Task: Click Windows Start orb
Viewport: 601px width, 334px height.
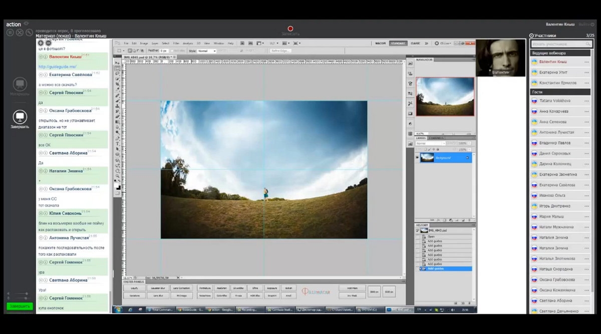Action: [117, 309]
